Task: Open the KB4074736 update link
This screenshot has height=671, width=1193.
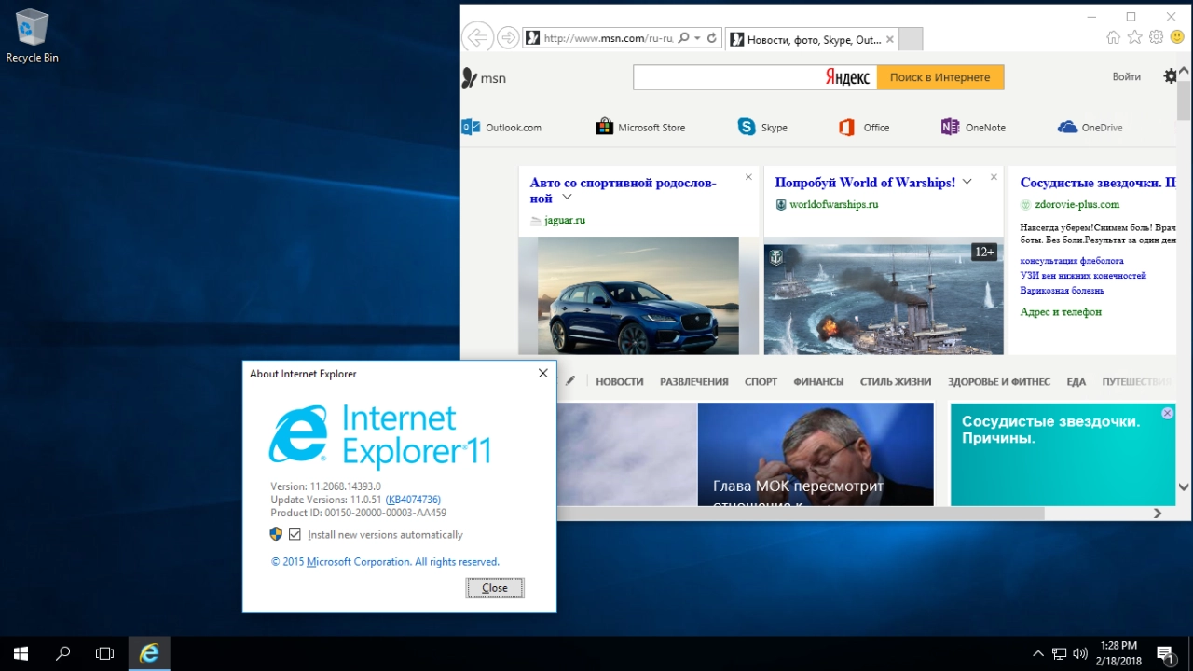Action: pos(413,500)
